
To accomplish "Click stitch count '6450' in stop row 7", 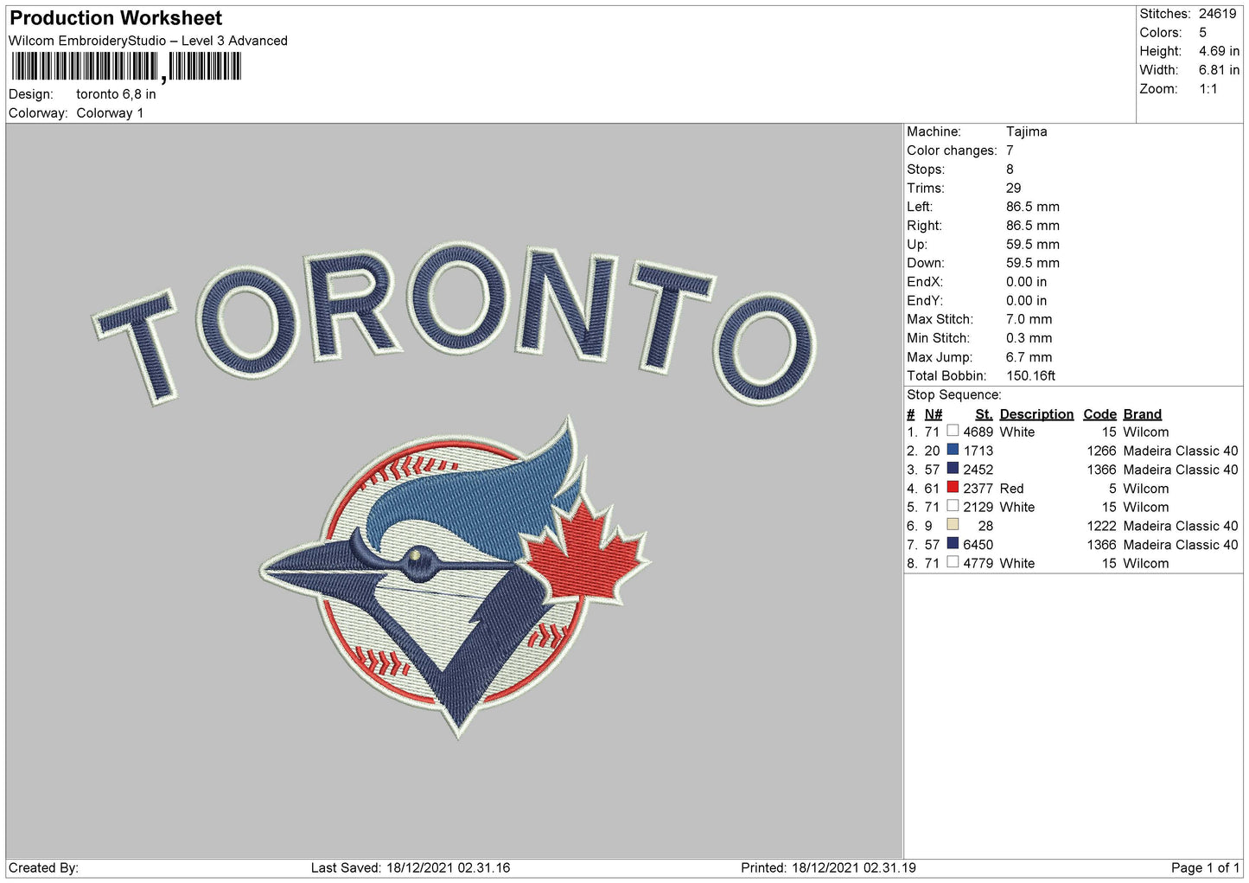I will pos(978,545).
